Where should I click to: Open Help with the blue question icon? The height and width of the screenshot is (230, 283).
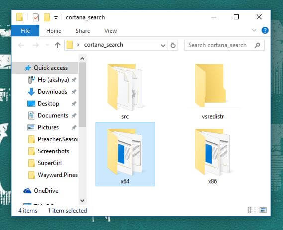coord(265,30)
